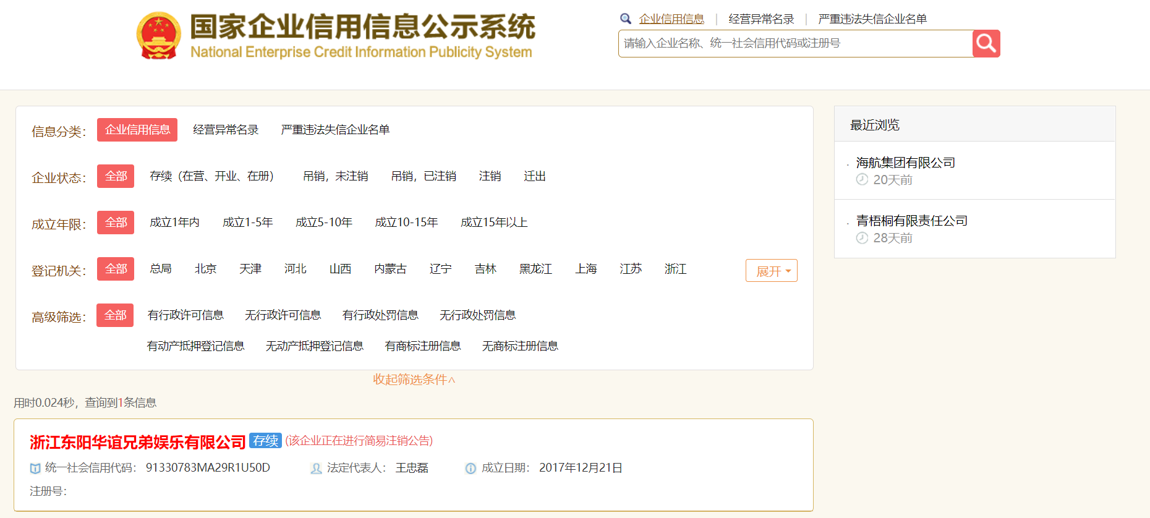Filter by 吊销，已注销 status
Image resolution: width=1150 pixels, height=518 pixels.
[424, 176]
